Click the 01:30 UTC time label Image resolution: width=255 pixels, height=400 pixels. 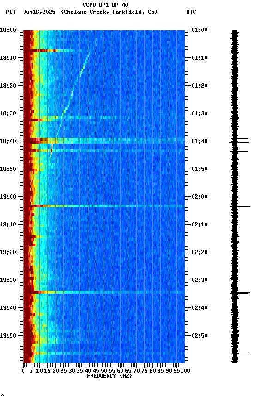click(200, 113)
